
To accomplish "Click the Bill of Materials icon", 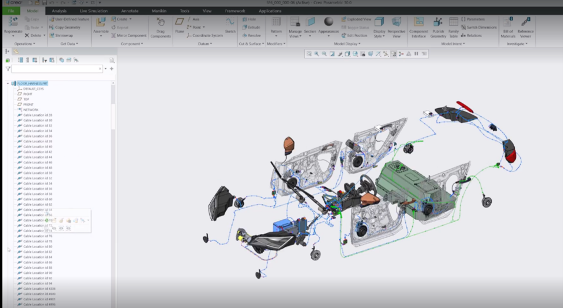I will (x=508, y=22).
